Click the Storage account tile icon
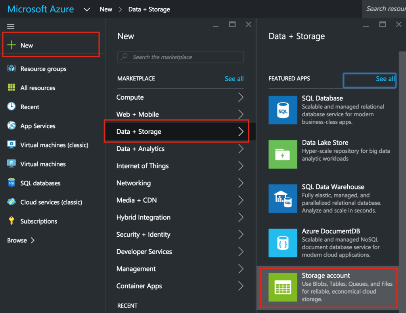The width and height of the screenshot is (406, 313). coord(283,287)
